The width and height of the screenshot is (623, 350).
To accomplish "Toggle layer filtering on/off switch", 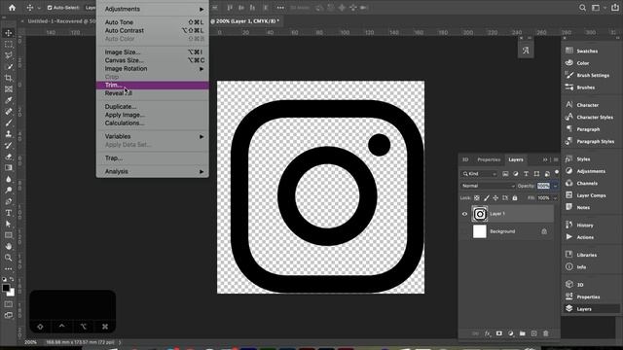I will (557, 172).
